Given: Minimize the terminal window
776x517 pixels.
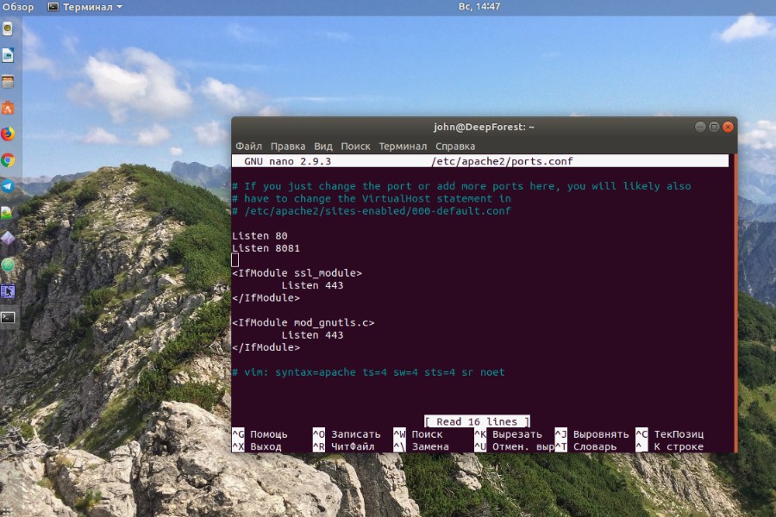Looking at the screenshot, I should (x=699, y=127).
